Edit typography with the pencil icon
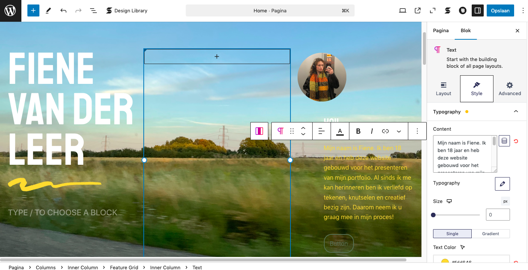This screenshot has width=528, height=270. tap(502, 184)
